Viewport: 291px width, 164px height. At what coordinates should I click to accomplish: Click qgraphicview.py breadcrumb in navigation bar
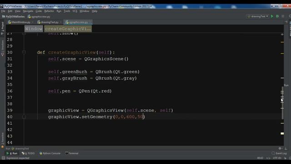39,16
